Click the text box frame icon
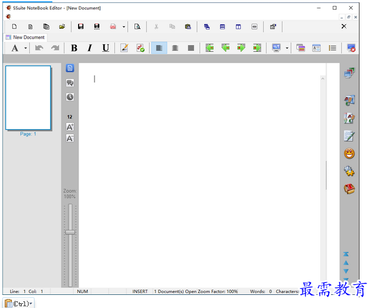Image resolution: width=372 pixels, height=308 pixels. 317,48
